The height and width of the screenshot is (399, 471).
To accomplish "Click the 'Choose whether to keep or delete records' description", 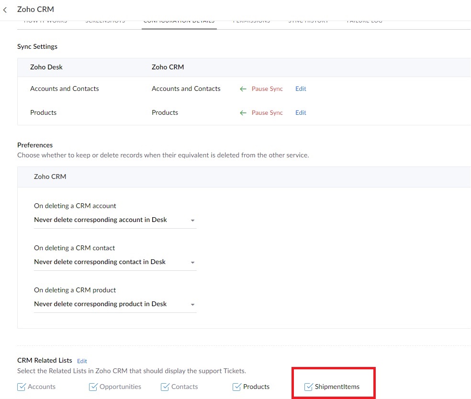I will pos(163,155).
